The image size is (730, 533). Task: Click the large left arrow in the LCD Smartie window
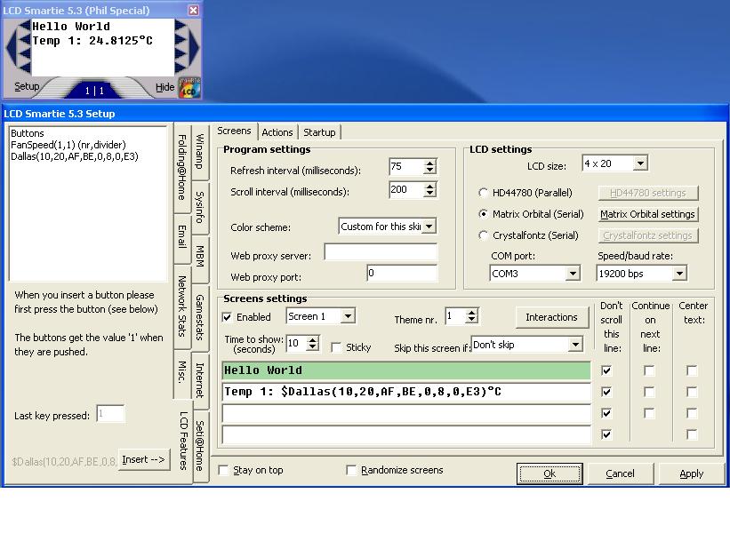pos(11,47)
